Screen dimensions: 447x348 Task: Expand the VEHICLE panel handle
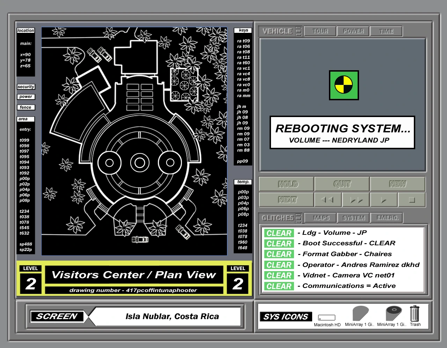[298, 31]
